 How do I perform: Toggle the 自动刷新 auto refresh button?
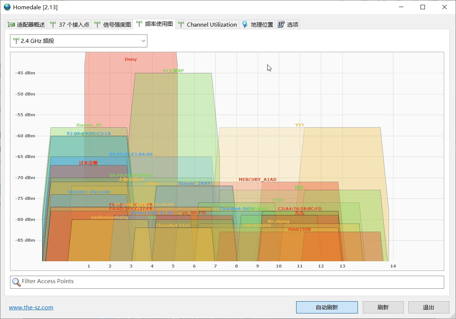click(326, 308)
